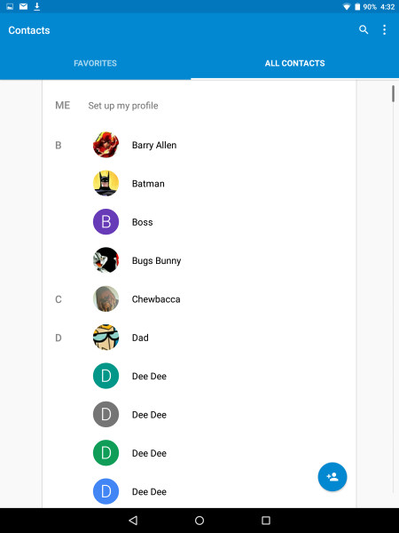Tap the Android back navigation icon
The image size is (399, 533).
[133, 520]
